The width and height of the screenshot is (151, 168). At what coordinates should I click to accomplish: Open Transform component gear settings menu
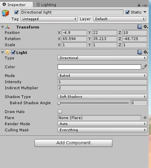pyautogui.click(x=146, y=27)
